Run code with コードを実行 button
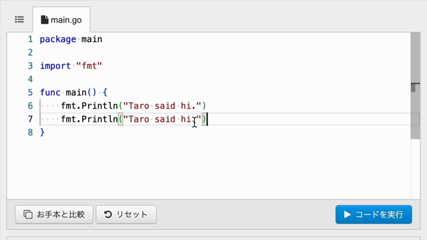Screen dimensions: 427x240 (x=374, y=215)
